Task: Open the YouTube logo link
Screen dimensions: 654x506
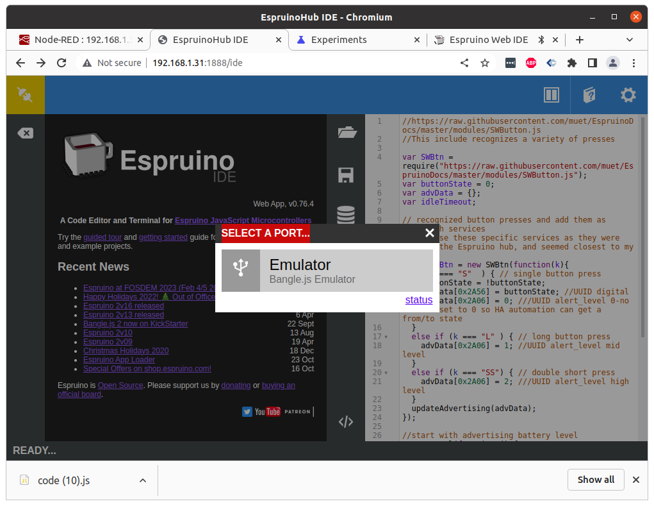Action: point(267,412)
